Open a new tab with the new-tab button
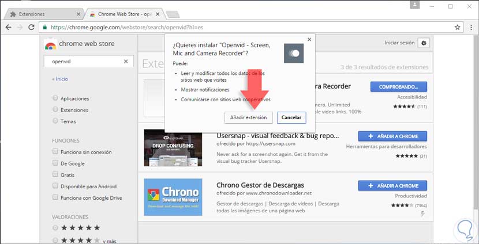479x244 pixels. tap(173, 14)
